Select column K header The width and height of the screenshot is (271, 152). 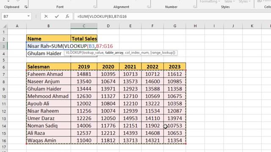point(252,26)
